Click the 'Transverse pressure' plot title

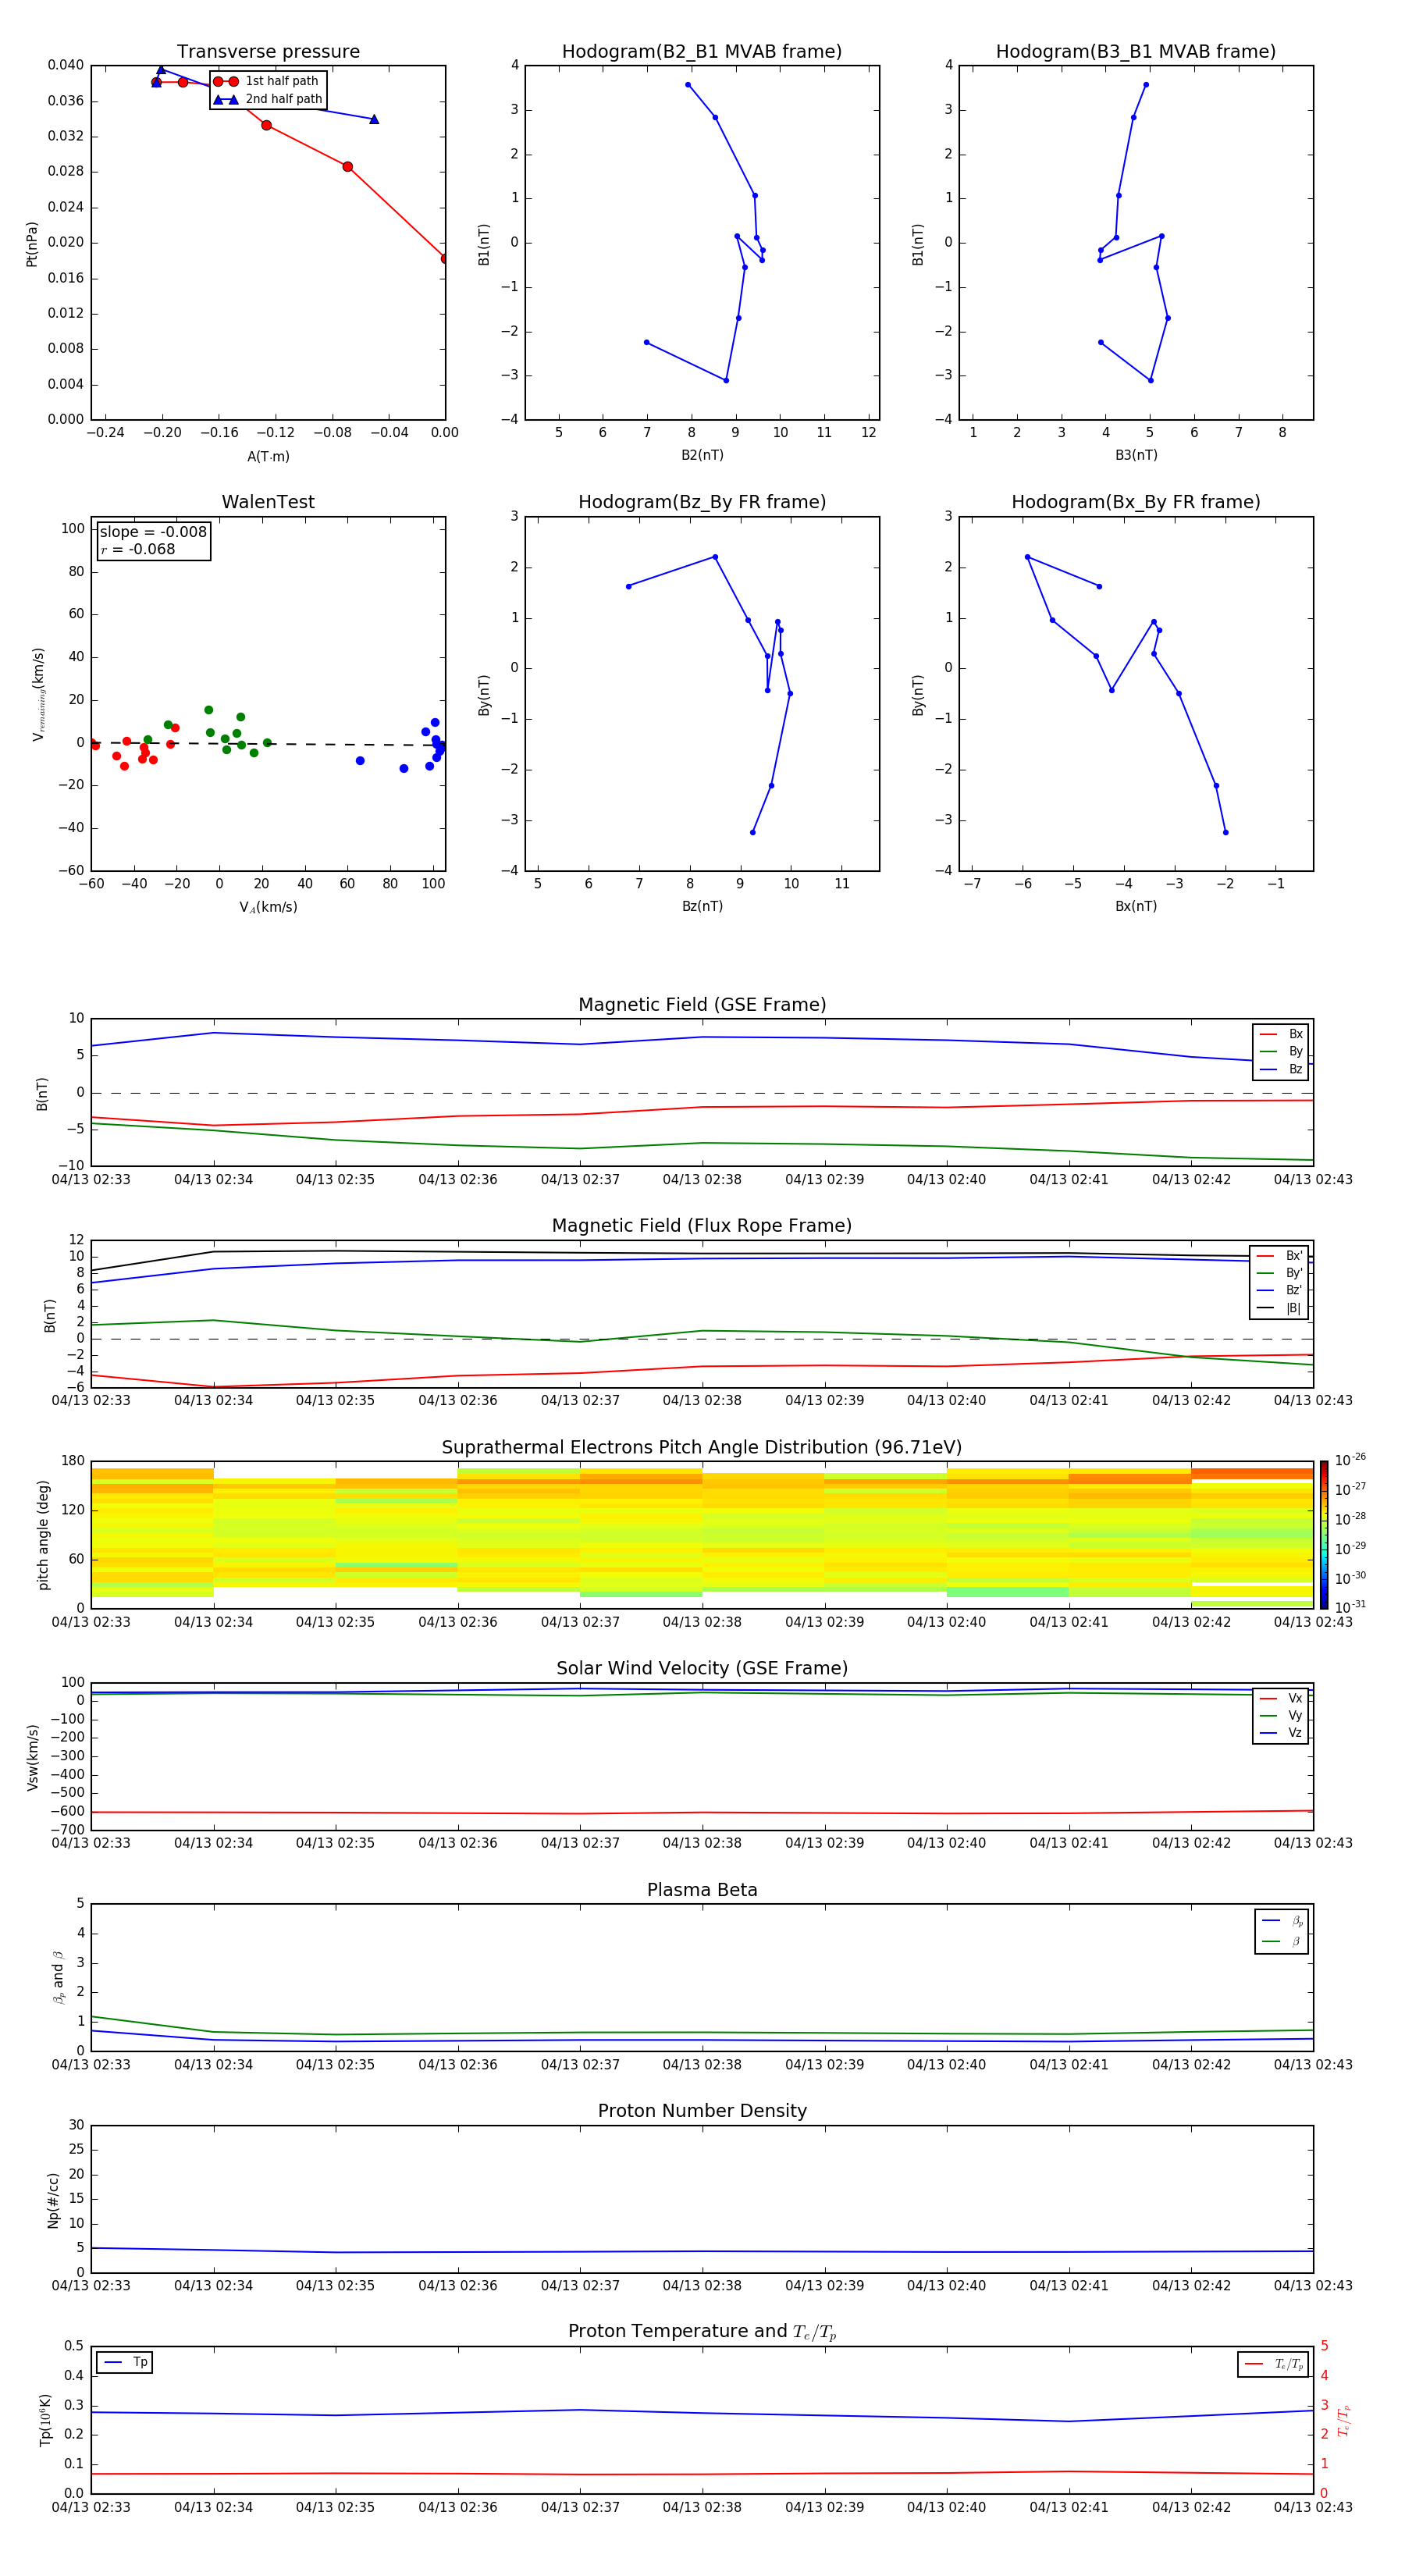(x=268, y=52)
